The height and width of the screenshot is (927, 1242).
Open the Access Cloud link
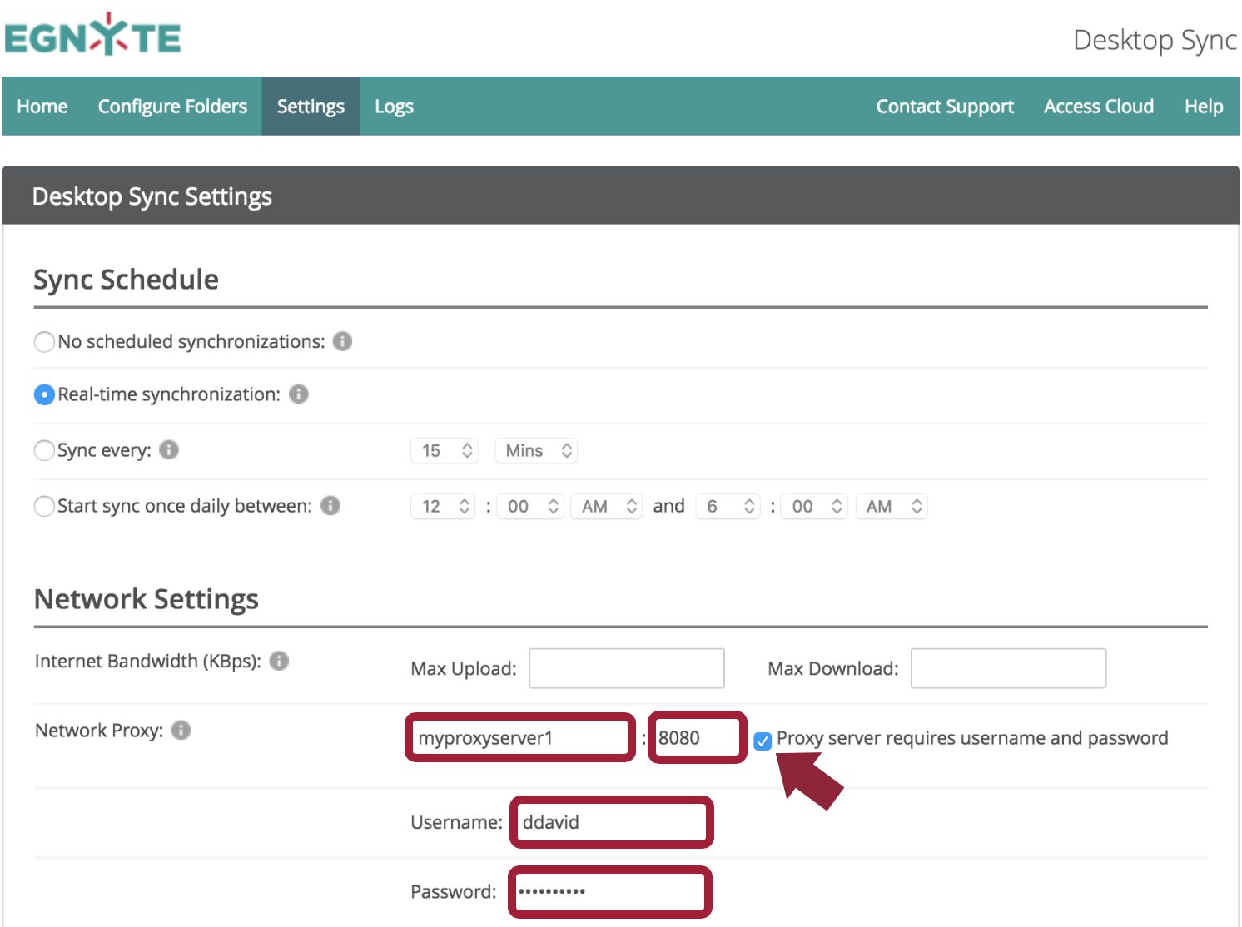tap(1099, 107)
